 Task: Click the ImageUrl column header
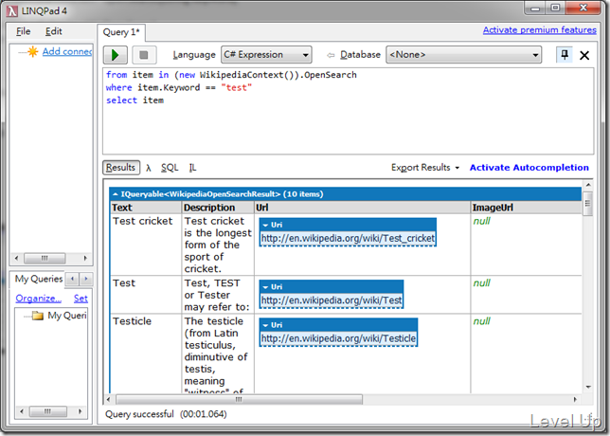[526, 208]
